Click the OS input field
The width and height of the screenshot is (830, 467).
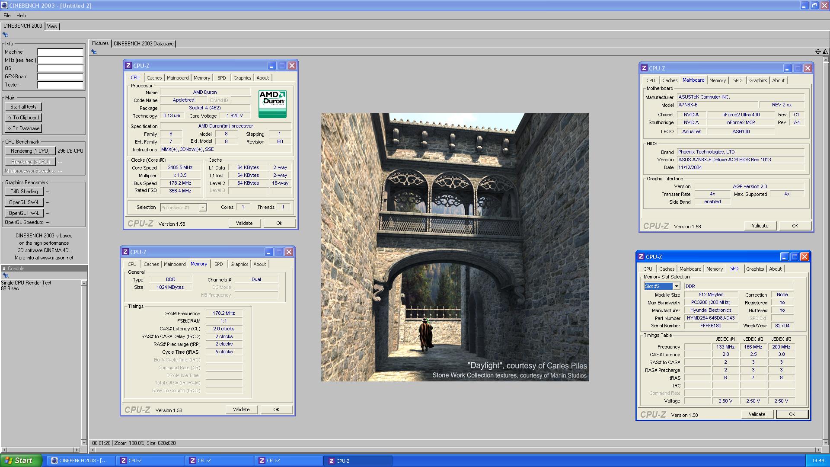60,68
